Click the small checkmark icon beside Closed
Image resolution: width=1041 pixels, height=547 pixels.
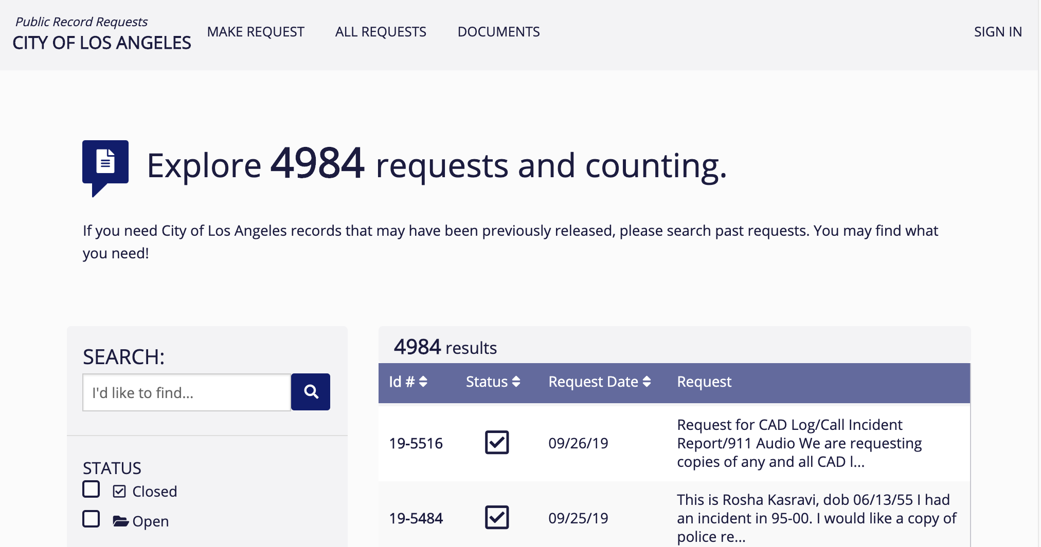point(119,492)
